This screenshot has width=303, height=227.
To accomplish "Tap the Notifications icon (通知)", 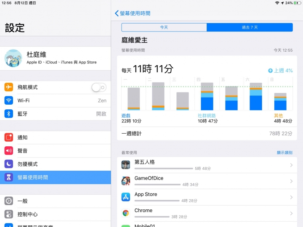I will [x=9, y=137].
